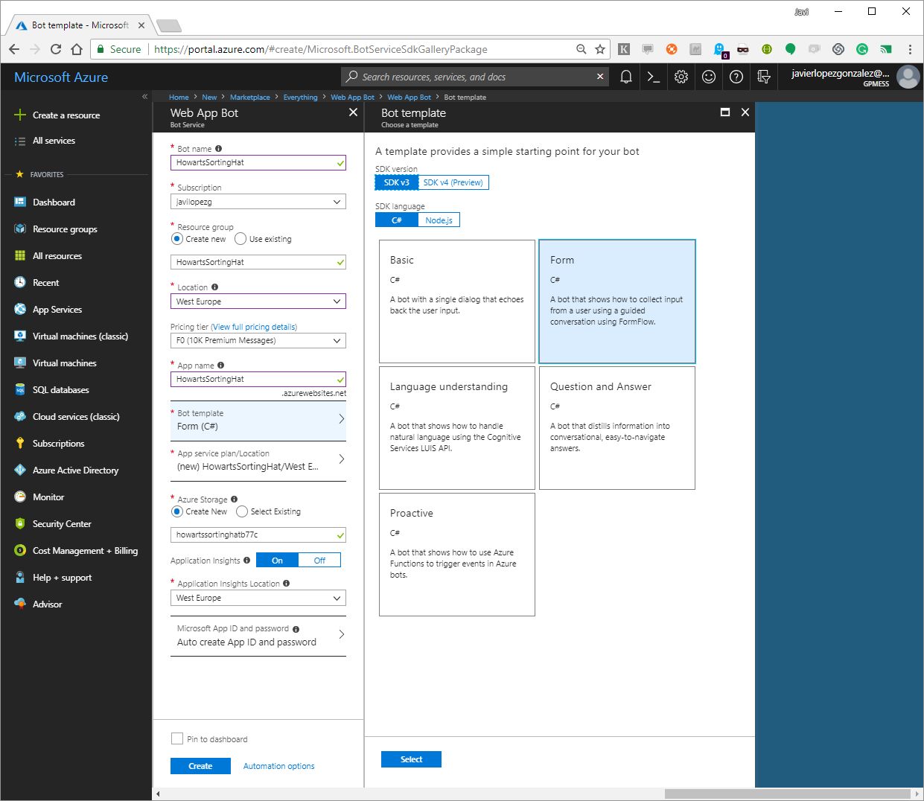Select the Use existing resource group radio button
The image size is (924, 801).
click(x=240, y=238)
